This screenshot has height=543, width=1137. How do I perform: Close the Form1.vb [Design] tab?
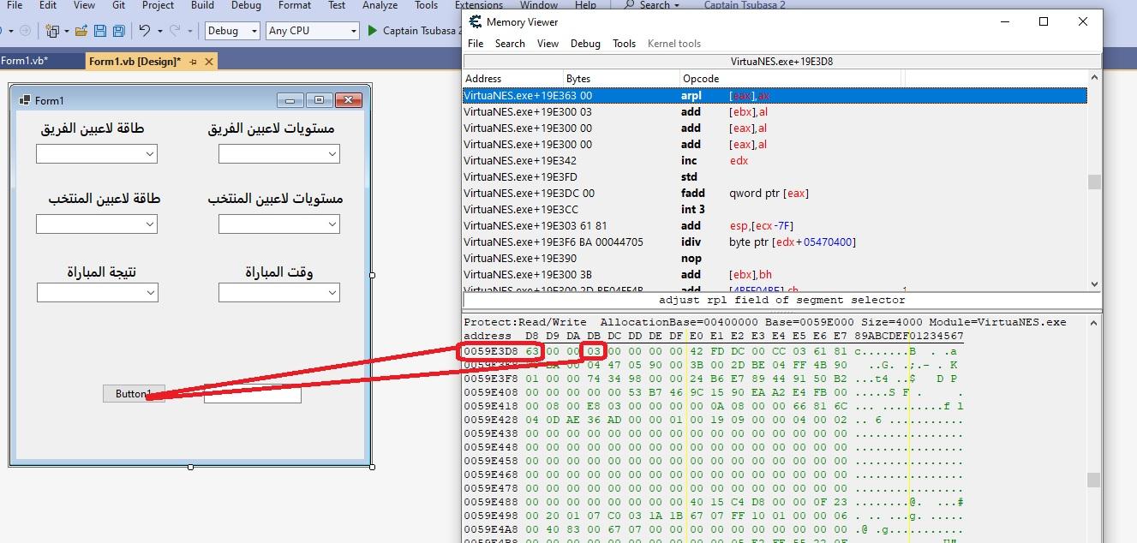point(207,62)
